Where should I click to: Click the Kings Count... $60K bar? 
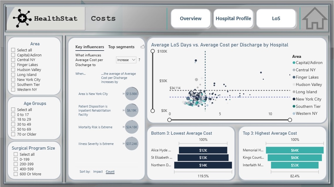295,158
